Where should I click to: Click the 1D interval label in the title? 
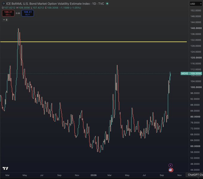[x=94, y=4]
